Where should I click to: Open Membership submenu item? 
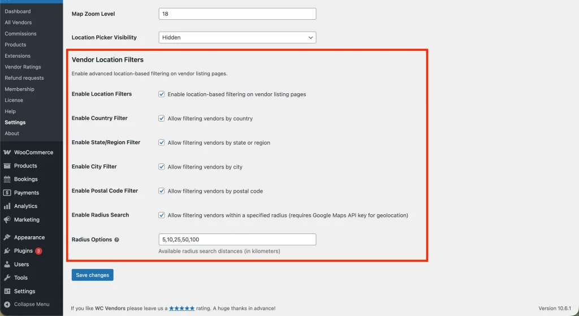click(x=20, y=89)
